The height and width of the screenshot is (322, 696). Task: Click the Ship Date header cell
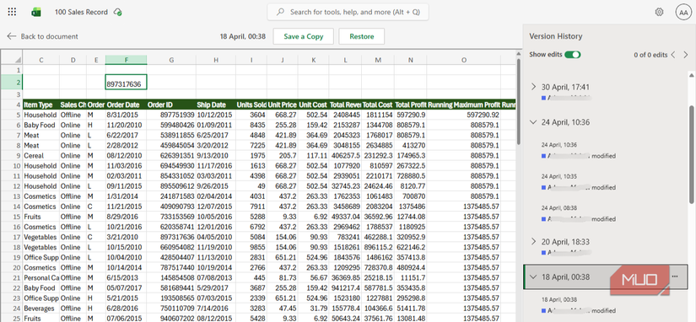(216, 105)
